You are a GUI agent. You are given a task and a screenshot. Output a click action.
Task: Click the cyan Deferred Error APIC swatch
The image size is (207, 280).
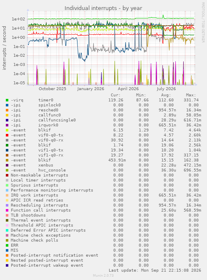point(7,230)
